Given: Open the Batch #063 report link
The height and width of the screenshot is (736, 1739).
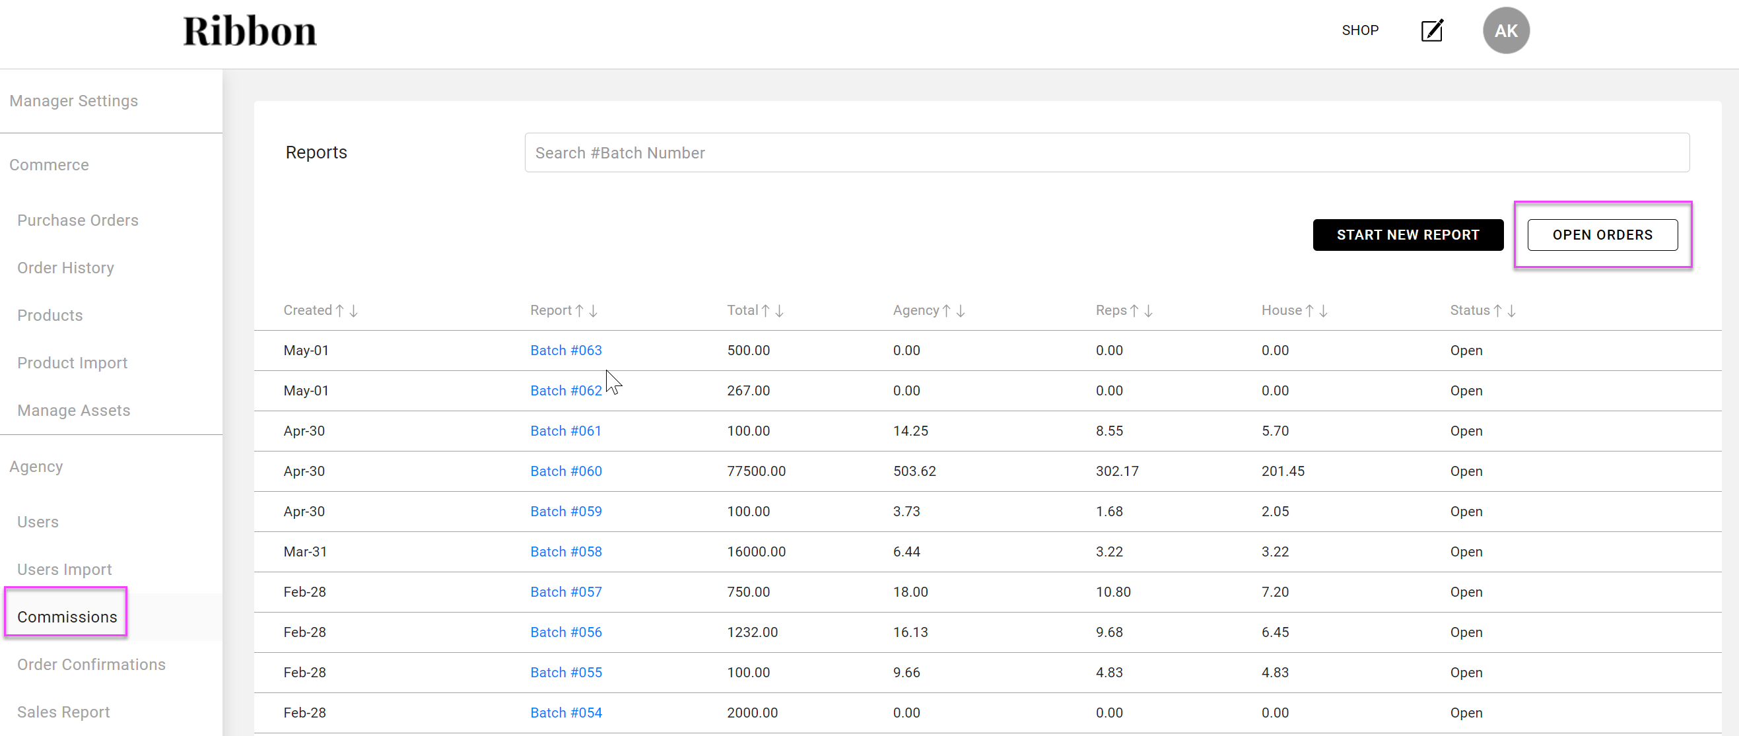Looking at the screenshot, I should click(x=566, y=351).
